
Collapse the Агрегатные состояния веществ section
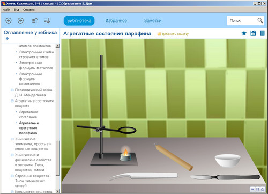click(x=12, y=101)
